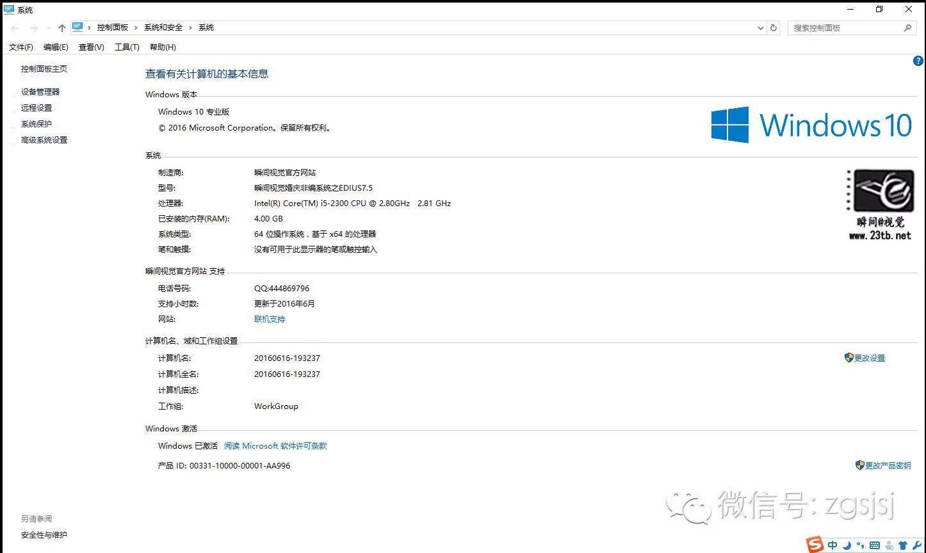
Task: Click the 更改产品密钥 link
Action: tap(888, 466)
